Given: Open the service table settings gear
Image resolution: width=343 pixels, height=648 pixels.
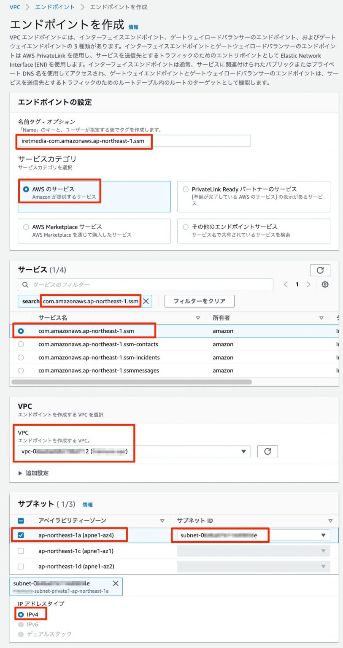Looking at the screenshot, I should [325, 284].
